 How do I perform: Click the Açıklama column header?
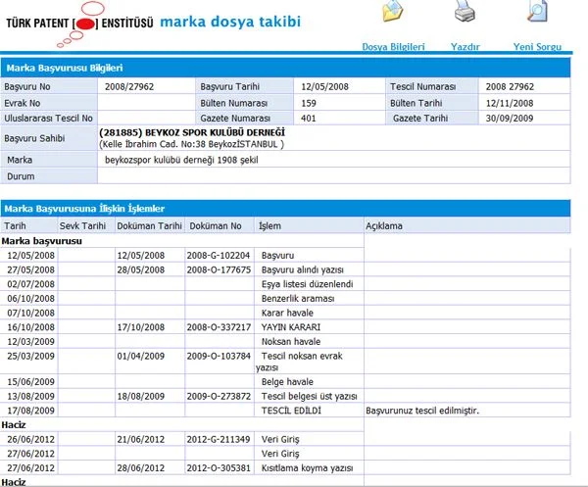tap(383, 225)
